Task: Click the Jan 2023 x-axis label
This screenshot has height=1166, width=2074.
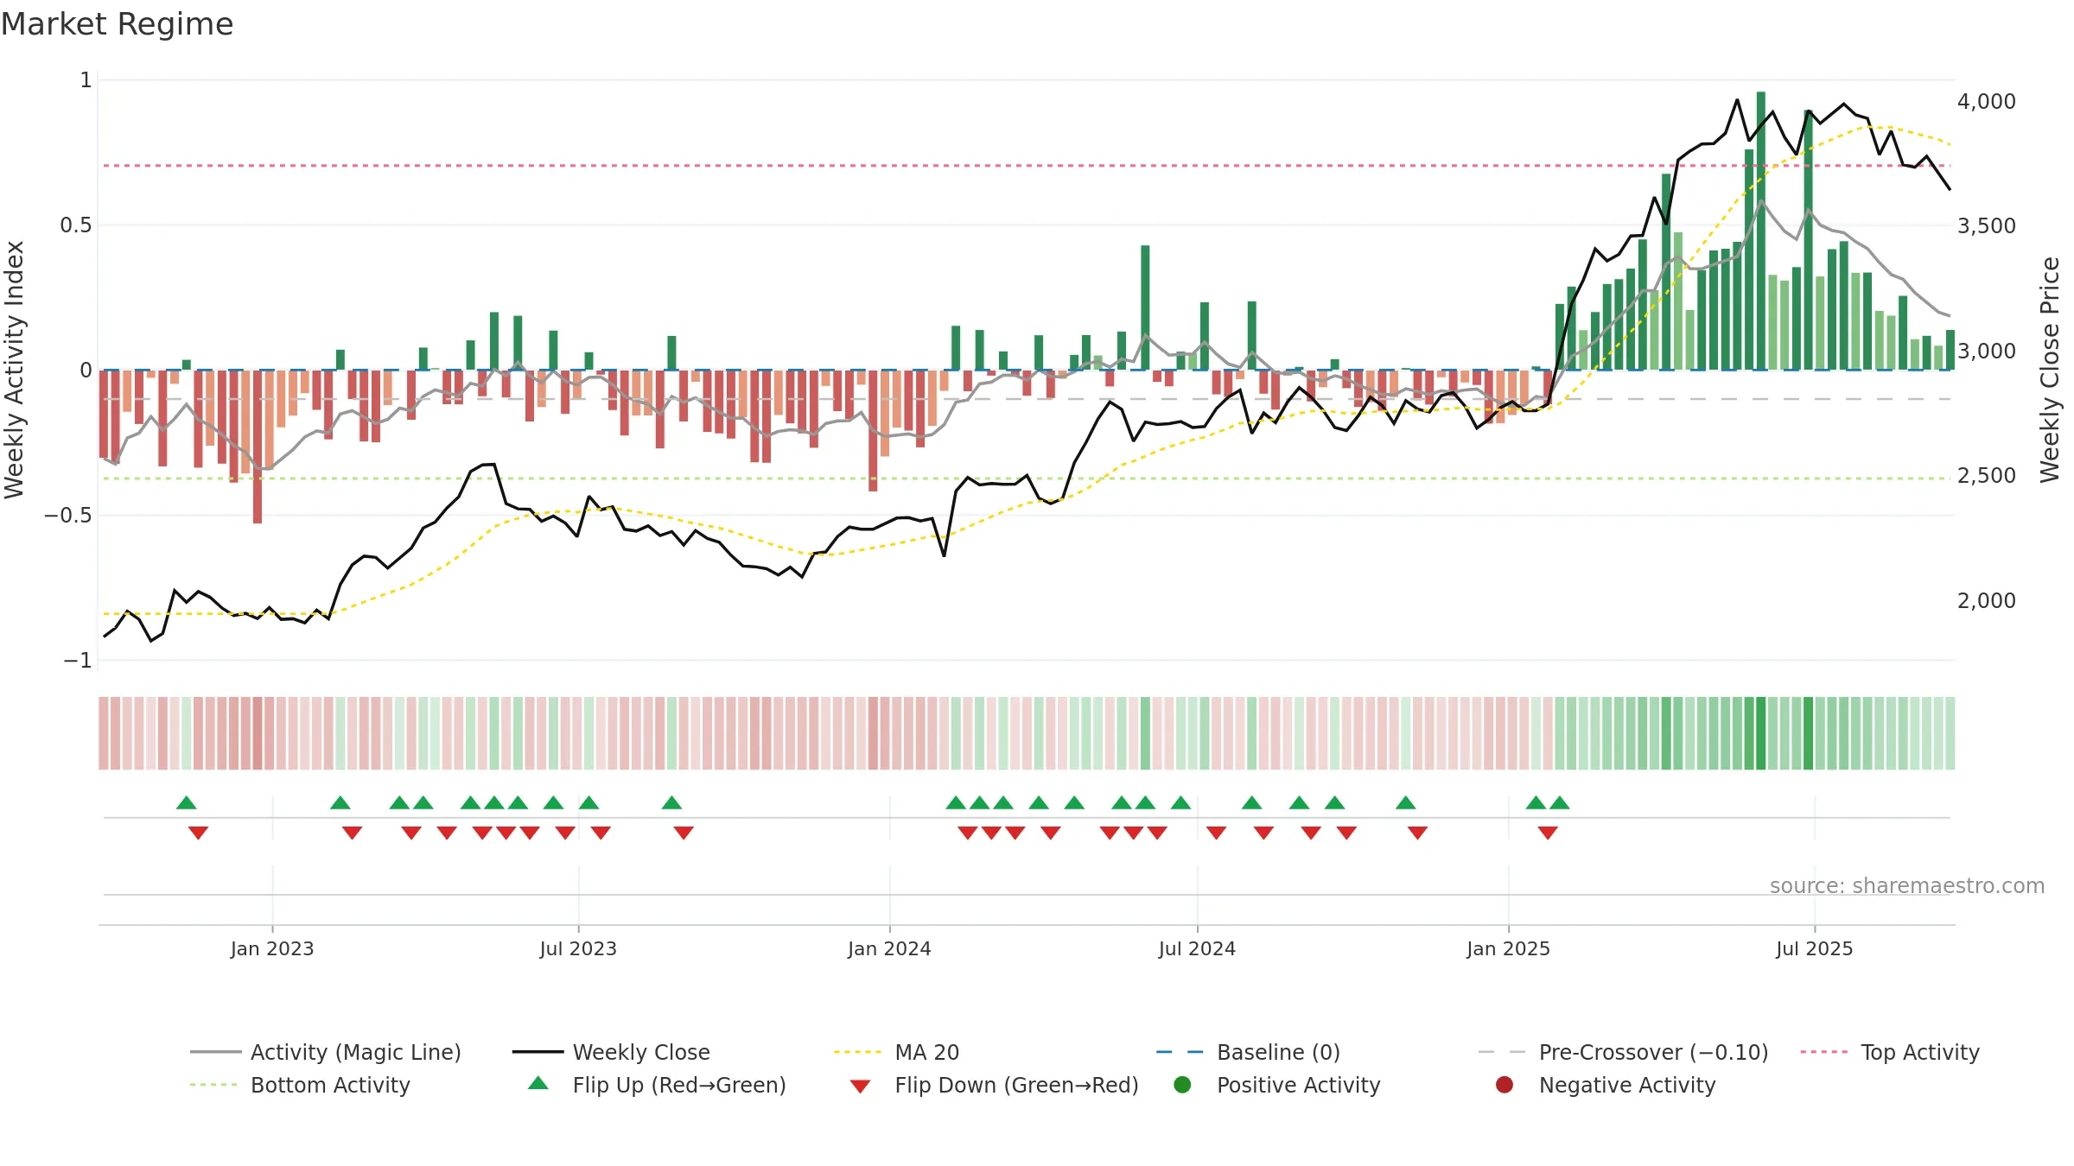Action: tap(272, 948)
